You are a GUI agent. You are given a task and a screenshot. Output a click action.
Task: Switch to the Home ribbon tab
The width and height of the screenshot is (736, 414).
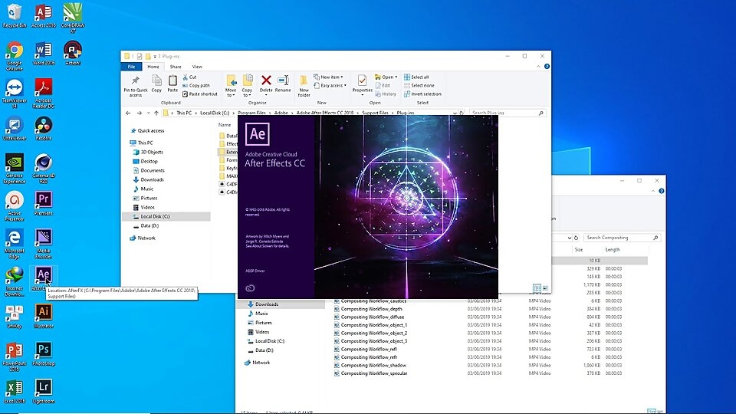(153, 67)
